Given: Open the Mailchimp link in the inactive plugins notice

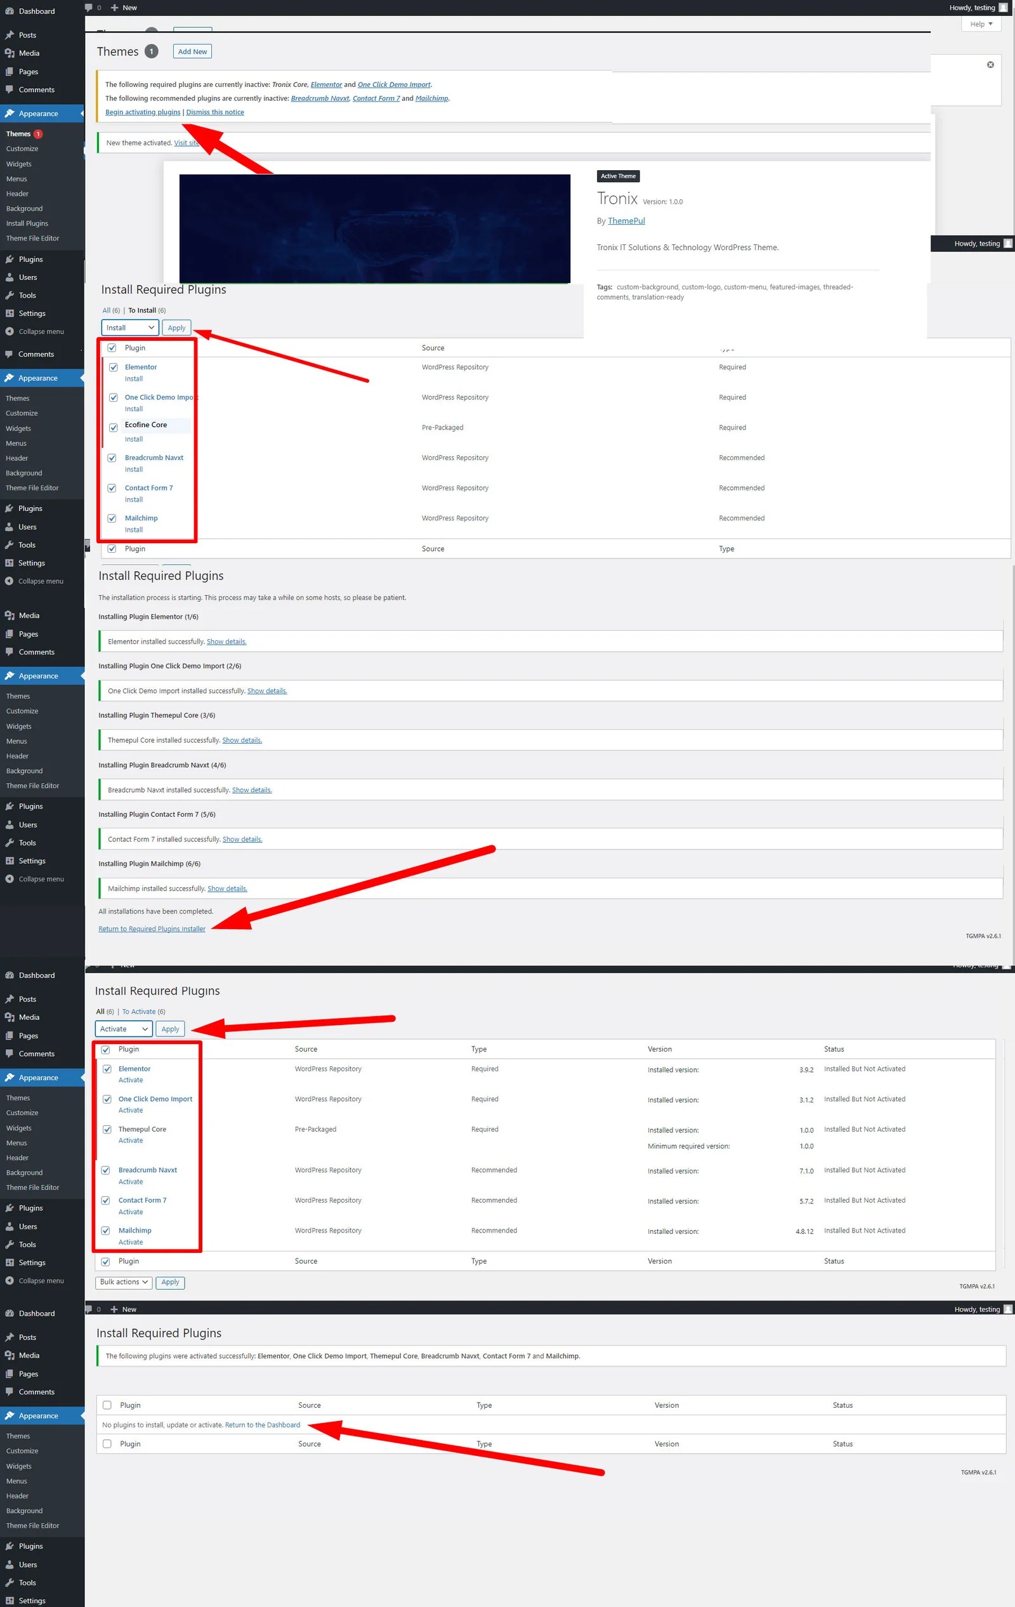Looking at the screenshot, I should click(x=431, y=98).
